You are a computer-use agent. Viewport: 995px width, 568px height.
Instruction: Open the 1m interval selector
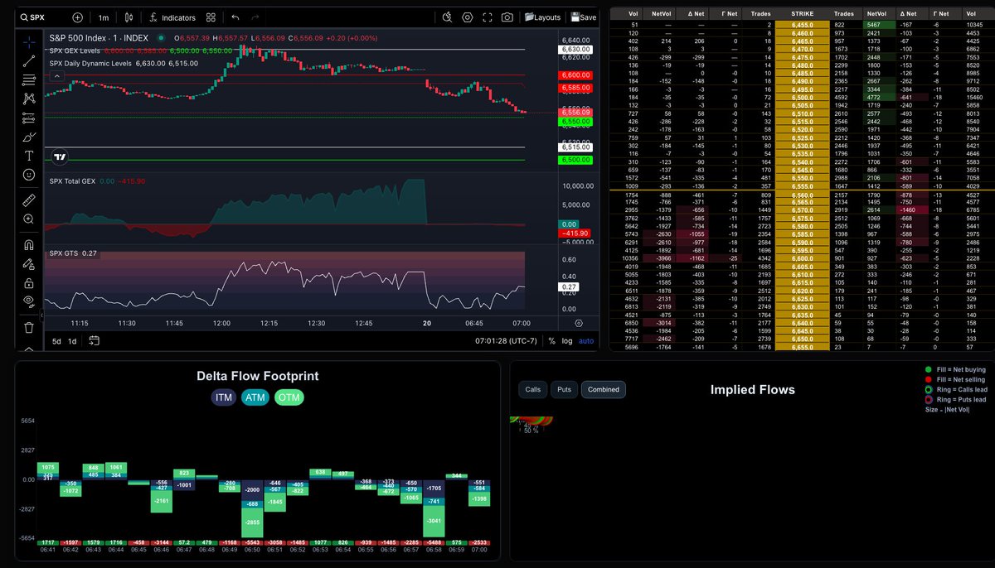tap(103, 17)
